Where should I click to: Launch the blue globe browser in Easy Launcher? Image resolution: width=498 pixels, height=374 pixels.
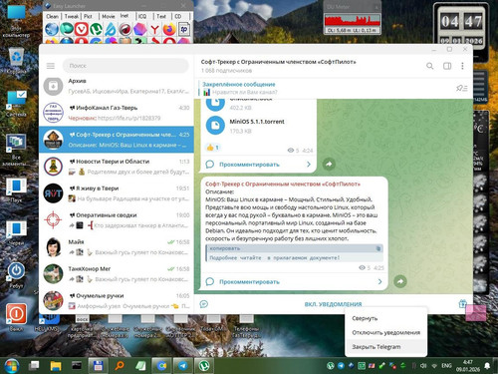coord(52,29)
